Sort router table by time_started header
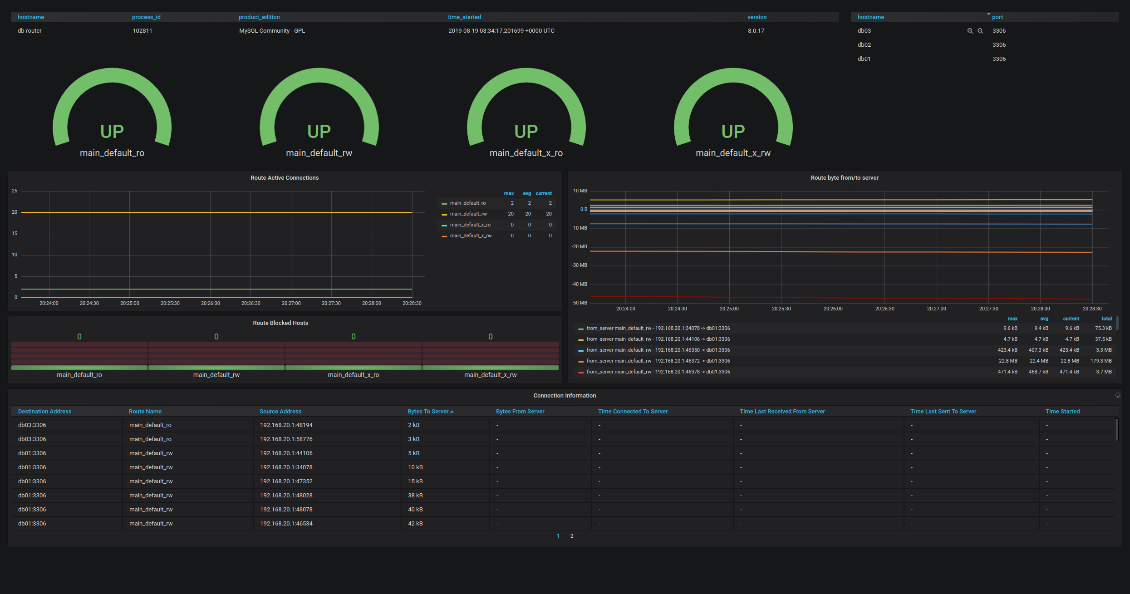This screenshot has width=1130, height=594. (x=464, y=17)
